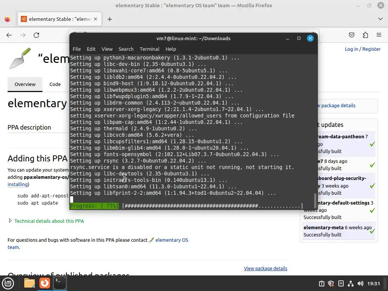Click the team trowel icon beside contact
Viewport: 388px width, 291px height.
151,240
